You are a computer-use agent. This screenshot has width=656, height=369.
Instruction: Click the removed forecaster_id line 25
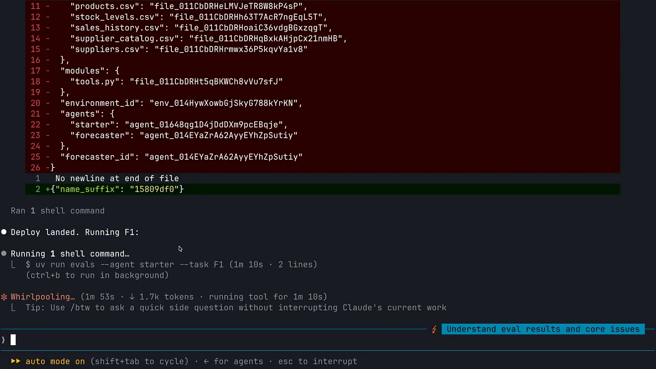(x=323, y=157)
